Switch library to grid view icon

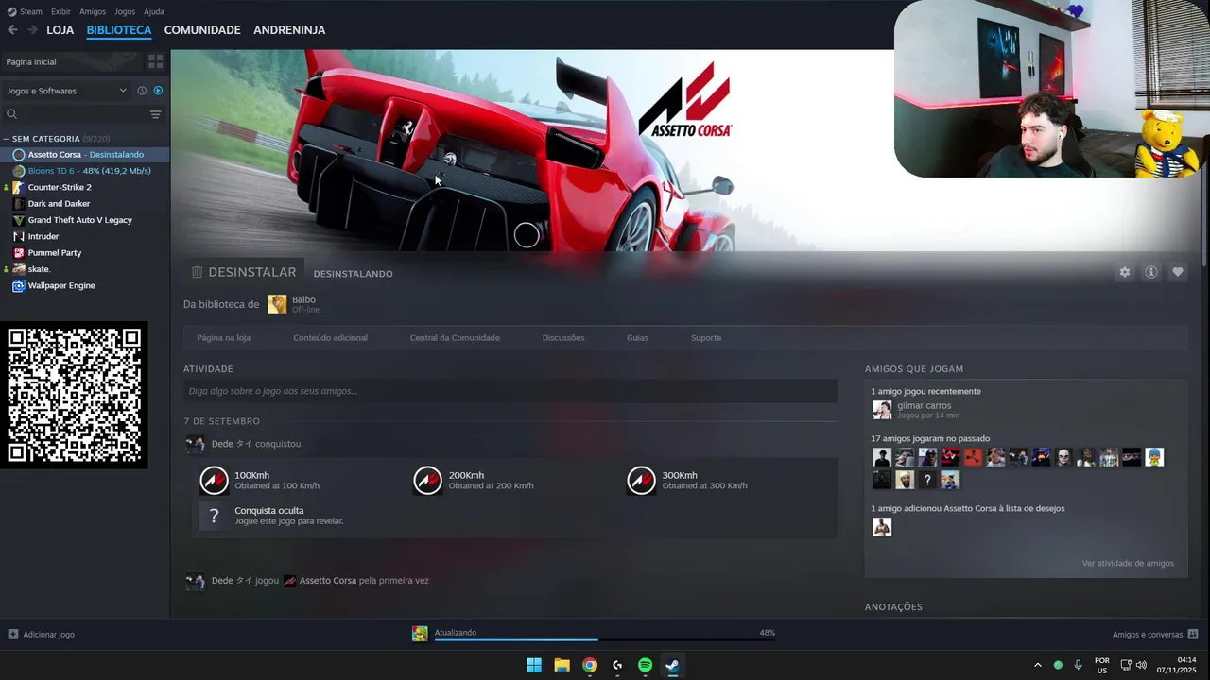click(156, 61)
